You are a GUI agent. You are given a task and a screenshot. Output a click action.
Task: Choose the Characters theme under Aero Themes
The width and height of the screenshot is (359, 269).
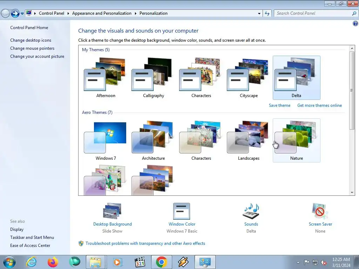point(201,140)
